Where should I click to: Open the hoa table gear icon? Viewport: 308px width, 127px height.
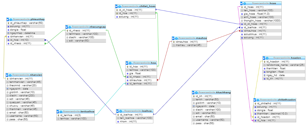130,63
